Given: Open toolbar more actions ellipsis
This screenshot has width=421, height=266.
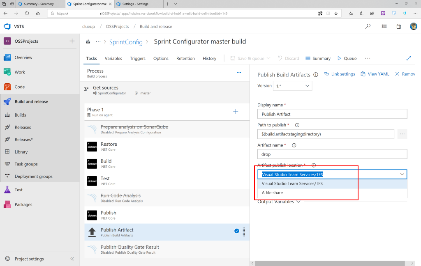Looking at the screenshot, I should [368, 58].
